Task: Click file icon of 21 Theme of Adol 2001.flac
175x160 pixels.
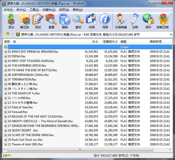Action: (x=5, y=144)
